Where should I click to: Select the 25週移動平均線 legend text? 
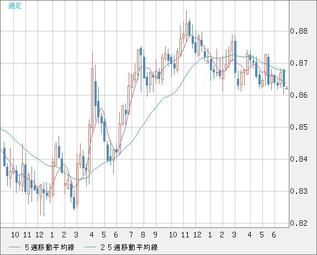(x=129, y=247)
